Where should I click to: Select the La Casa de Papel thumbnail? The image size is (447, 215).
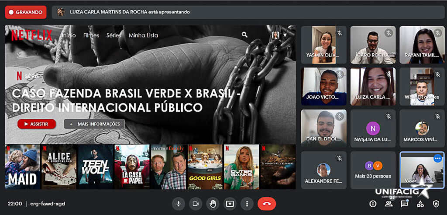(132, 167)
